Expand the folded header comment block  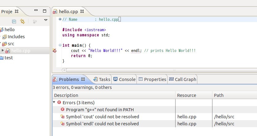pyautogui.click(x=60, y=19)
